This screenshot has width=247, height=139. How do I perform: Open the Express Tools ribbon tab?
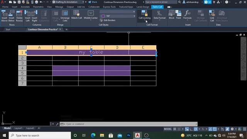(x=109, y=7)
